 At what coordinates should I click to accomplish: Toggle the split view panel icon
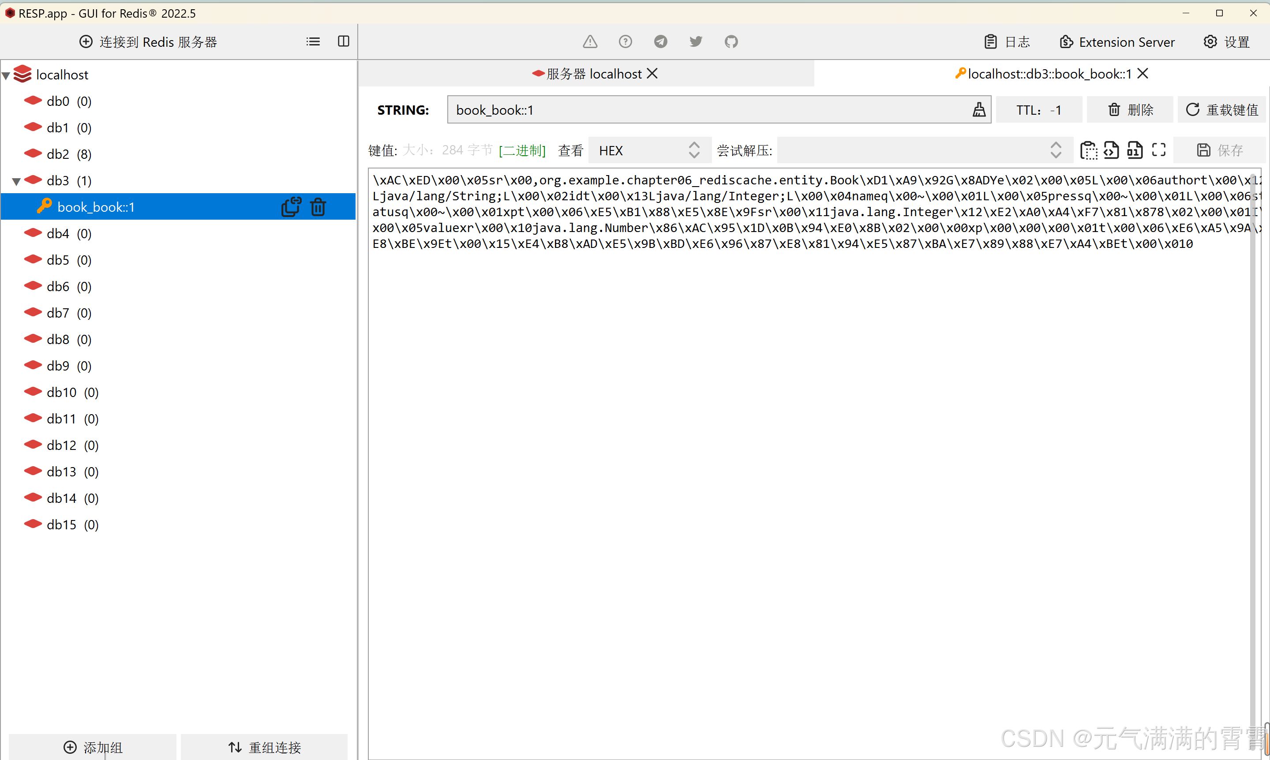(344, 41)
